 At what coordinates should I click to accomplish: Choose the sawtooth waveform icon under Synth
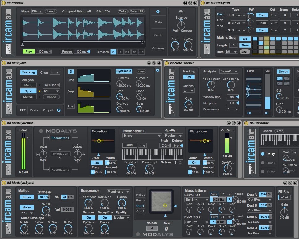tap(287, 79)
